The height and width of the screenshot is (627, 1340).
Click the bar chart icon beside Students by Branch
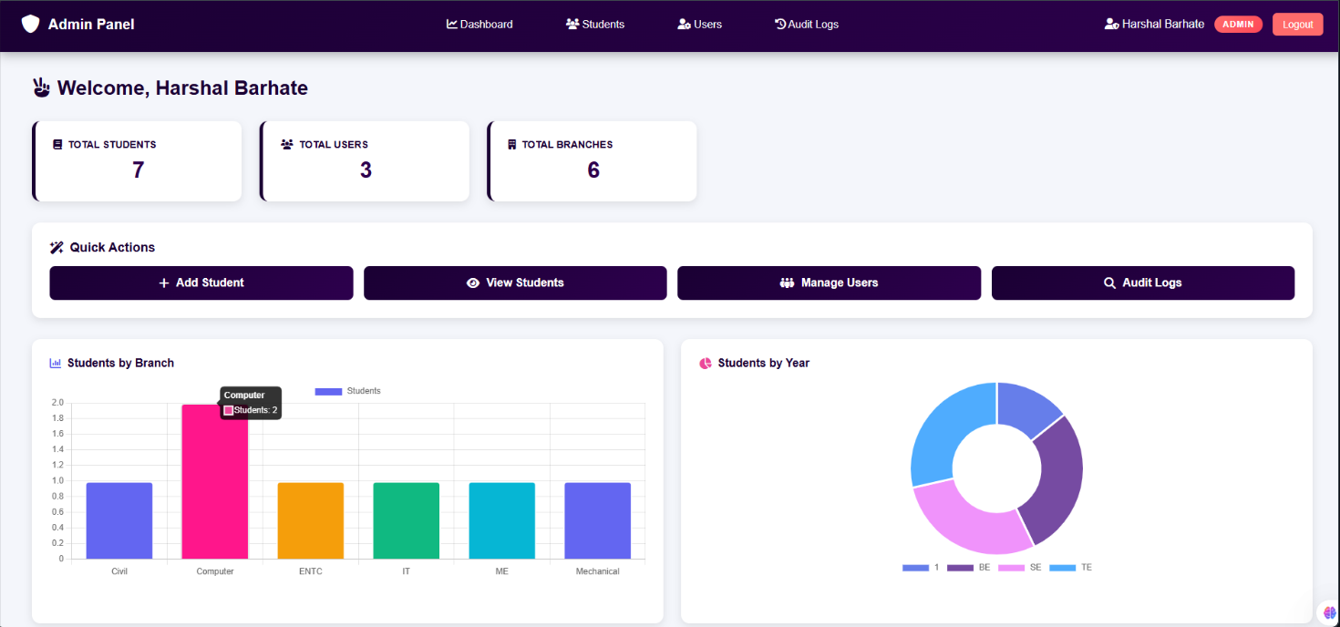tap(57, 363)
